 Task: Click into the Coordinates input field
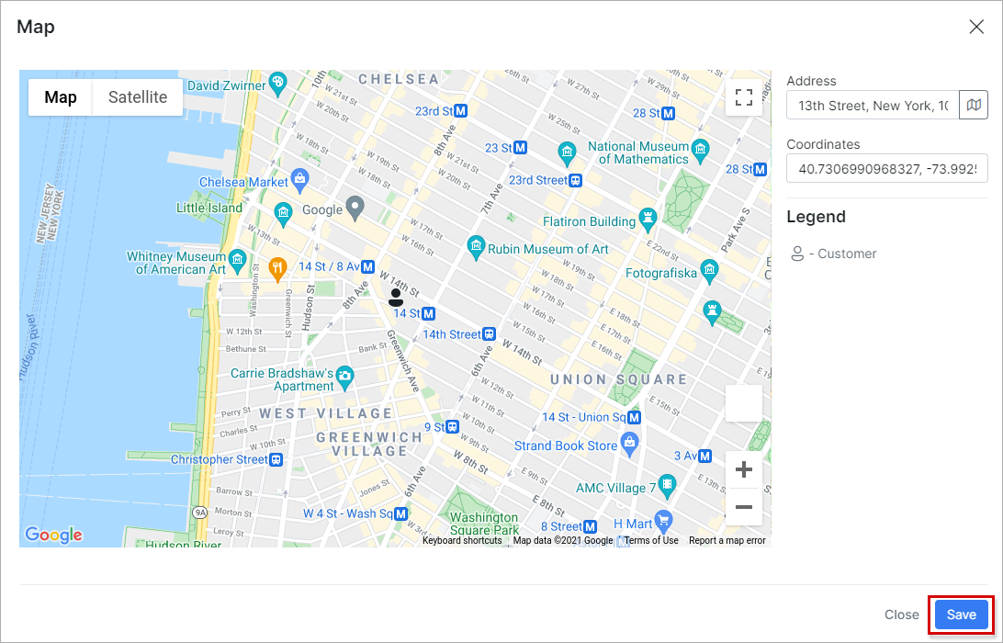[887, 168]
